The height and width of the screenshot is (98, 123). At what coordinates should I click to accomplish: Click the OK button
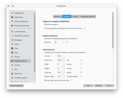88,86
